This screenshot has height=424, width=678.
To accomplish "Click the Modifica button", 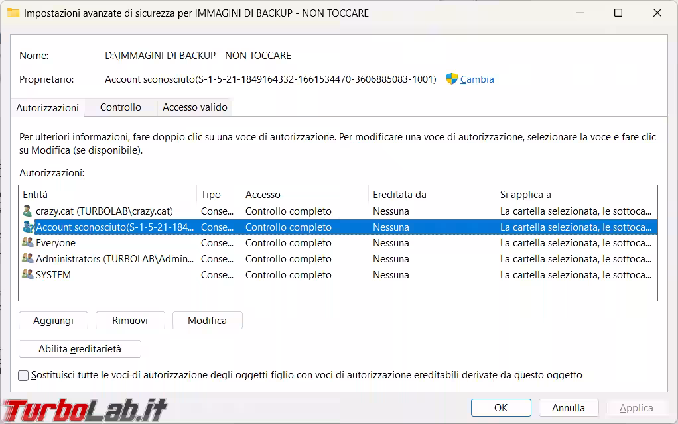I will click(x=207, y=321).
